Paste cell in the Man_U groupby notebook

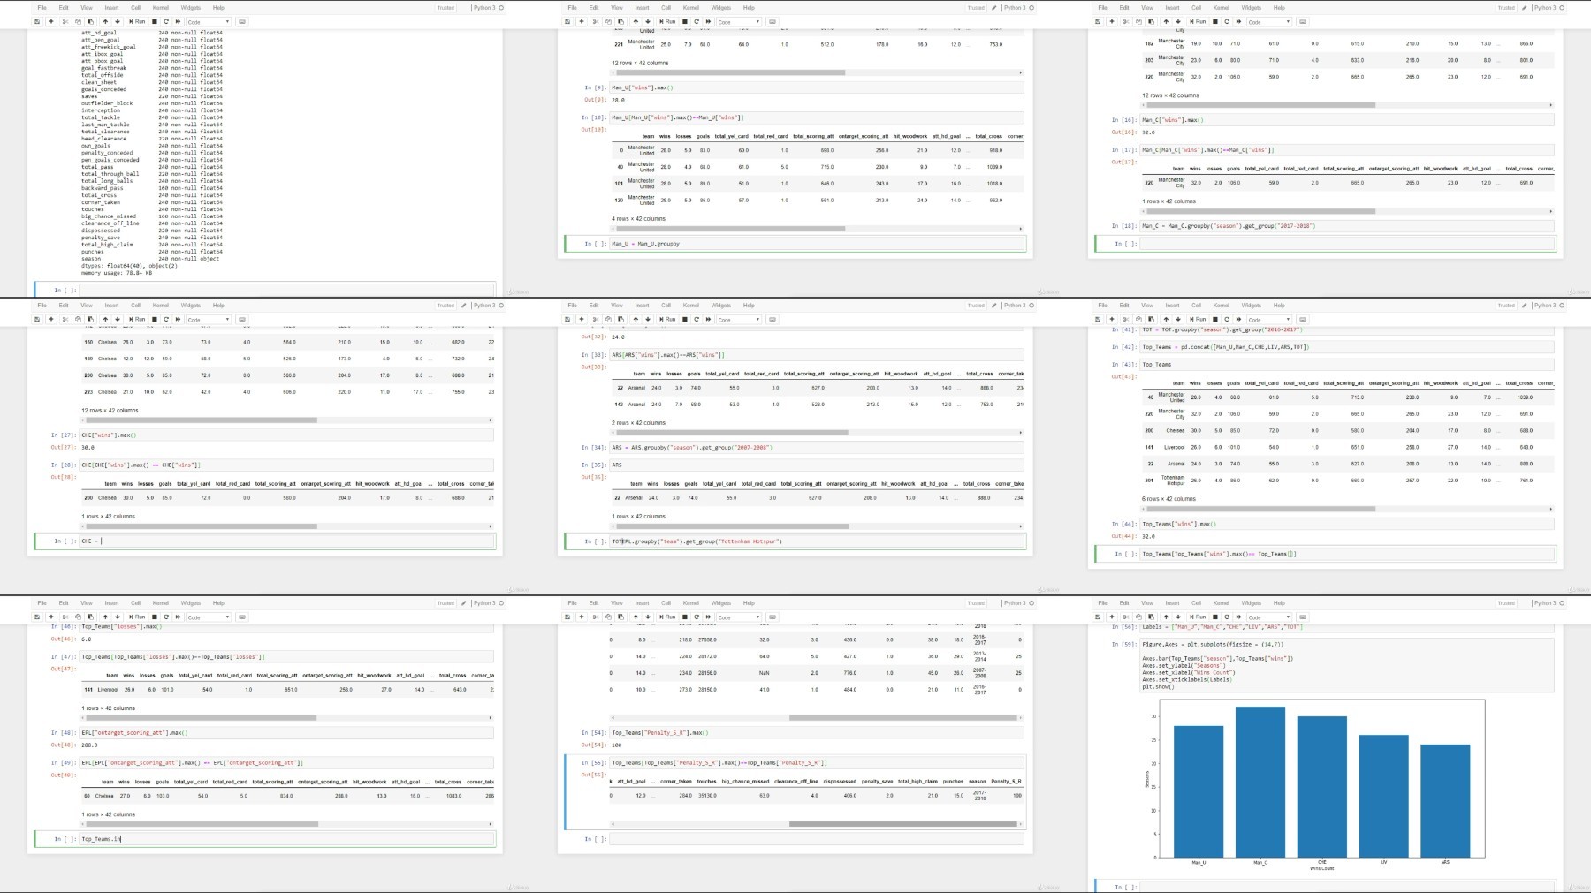[x=620, y=21]
